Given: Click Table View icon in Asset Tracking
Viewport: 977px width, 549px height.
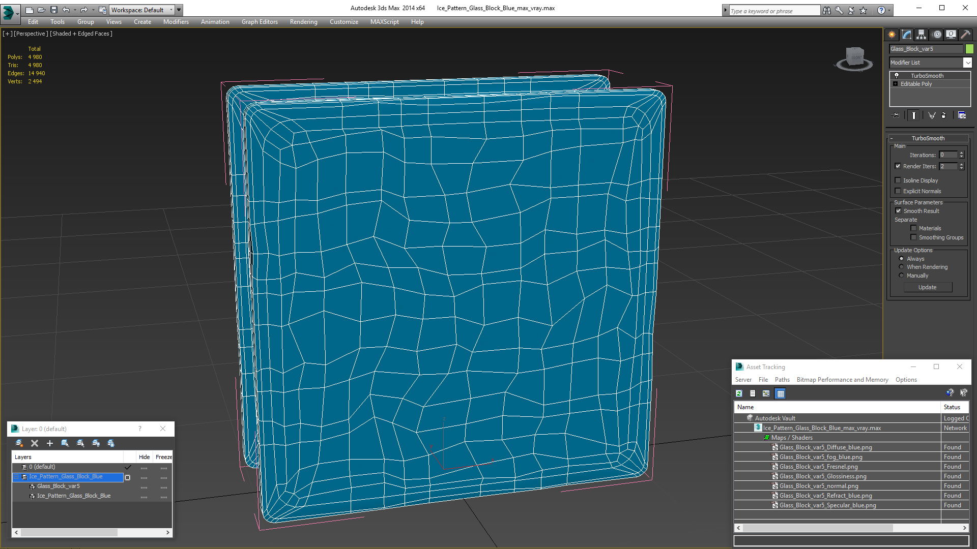Looking at the screenshot, I should click(x=781, y=393).
